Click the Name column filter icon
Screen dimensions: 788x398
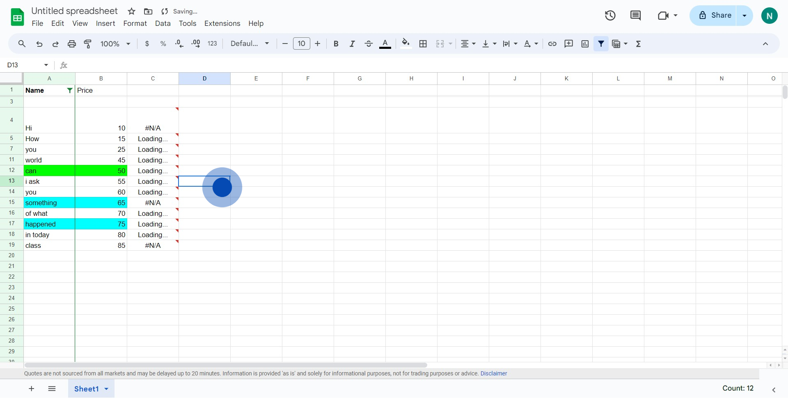(70, 90)
